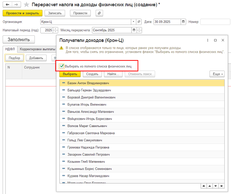This screenshot has height=194, width=231.
Task: Jump to the top of the recipients list
Action: pyautogui.click(x=204, y=186)
